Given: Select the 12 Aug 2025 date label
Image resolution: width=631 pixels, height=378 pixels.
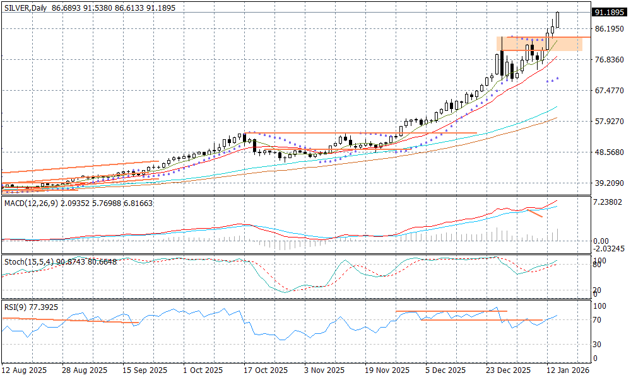Looking at the screenshot, I should (23, 371).
